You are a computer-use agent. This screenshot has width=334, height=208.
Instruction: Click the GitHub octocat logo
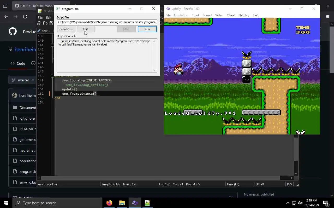point(13,32)
